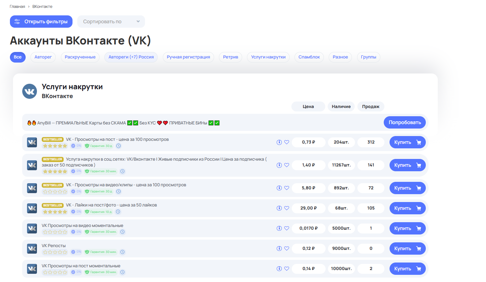The image size is (486, 282).
Task: Click Гарантия: 10 д. shield badge
Action: tap(98, 212)
